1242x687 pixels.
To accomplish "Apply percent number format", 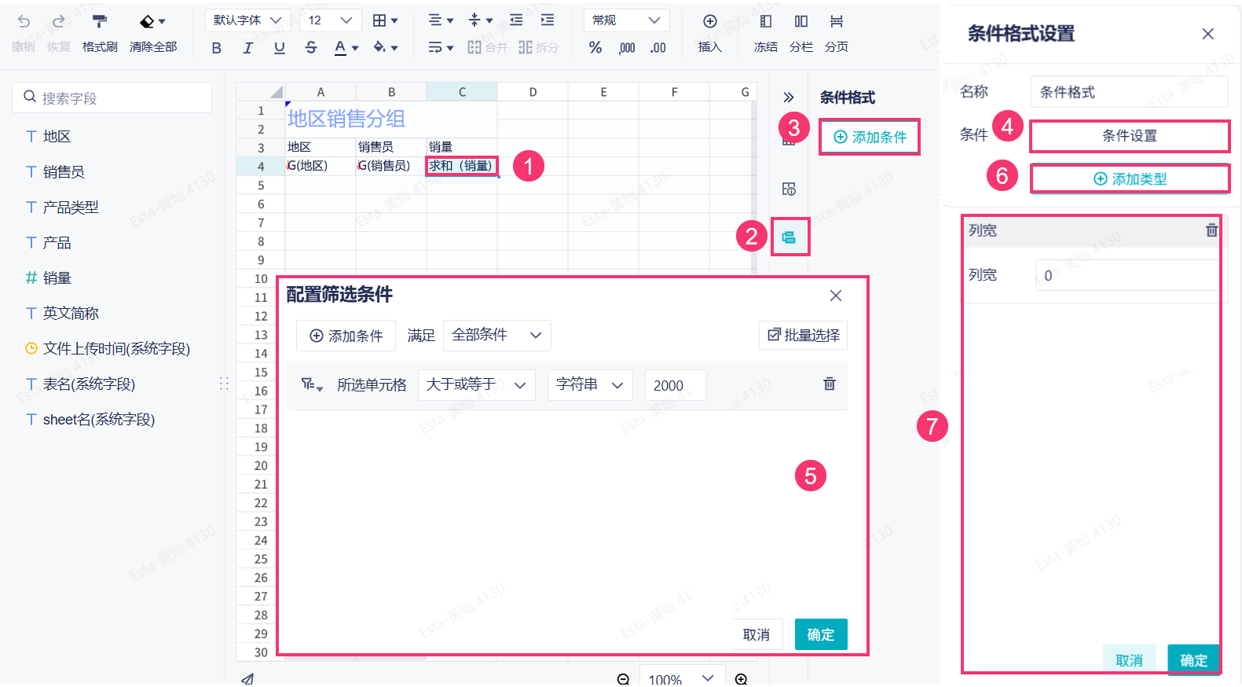I will click(x=595, y=48).
